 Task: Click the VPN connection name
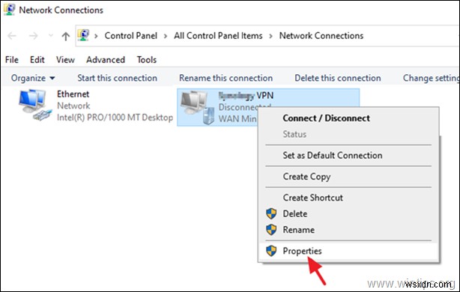246,96
